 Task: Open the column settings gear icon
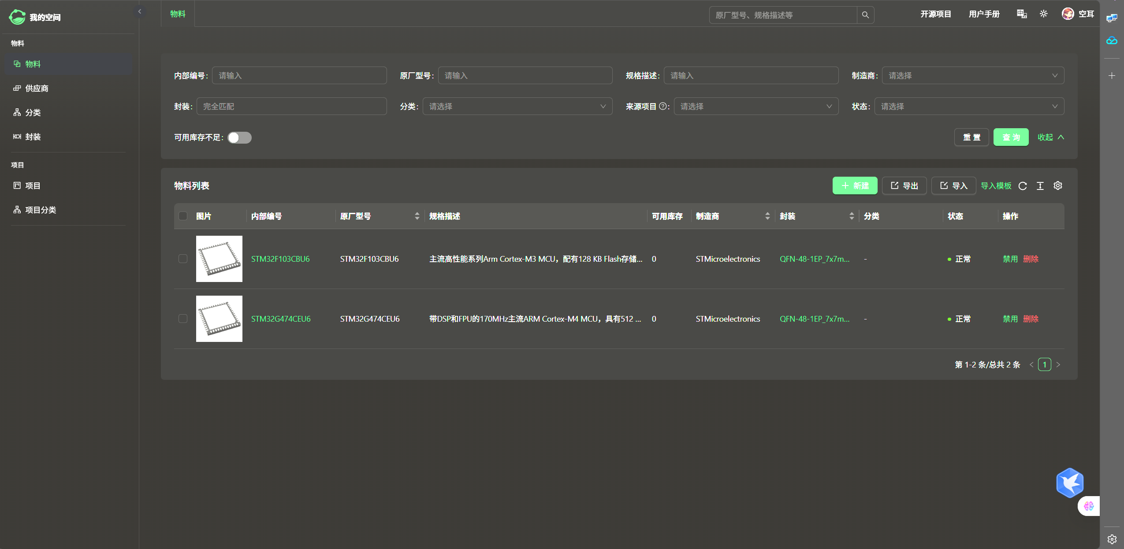click(x=1058, y=186)
